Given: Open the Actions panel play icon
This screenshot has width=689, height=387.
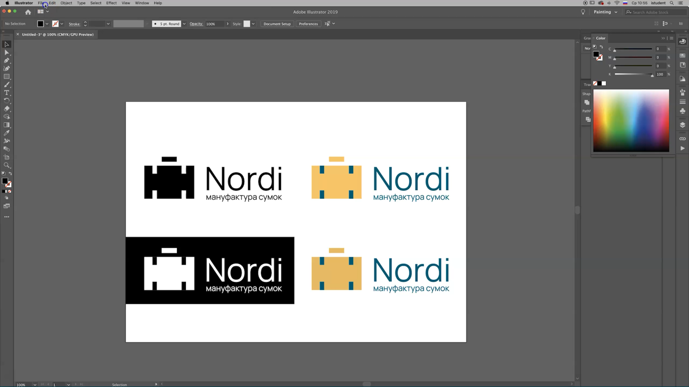Looking at the screenshot, I should (x=682, y=148).
